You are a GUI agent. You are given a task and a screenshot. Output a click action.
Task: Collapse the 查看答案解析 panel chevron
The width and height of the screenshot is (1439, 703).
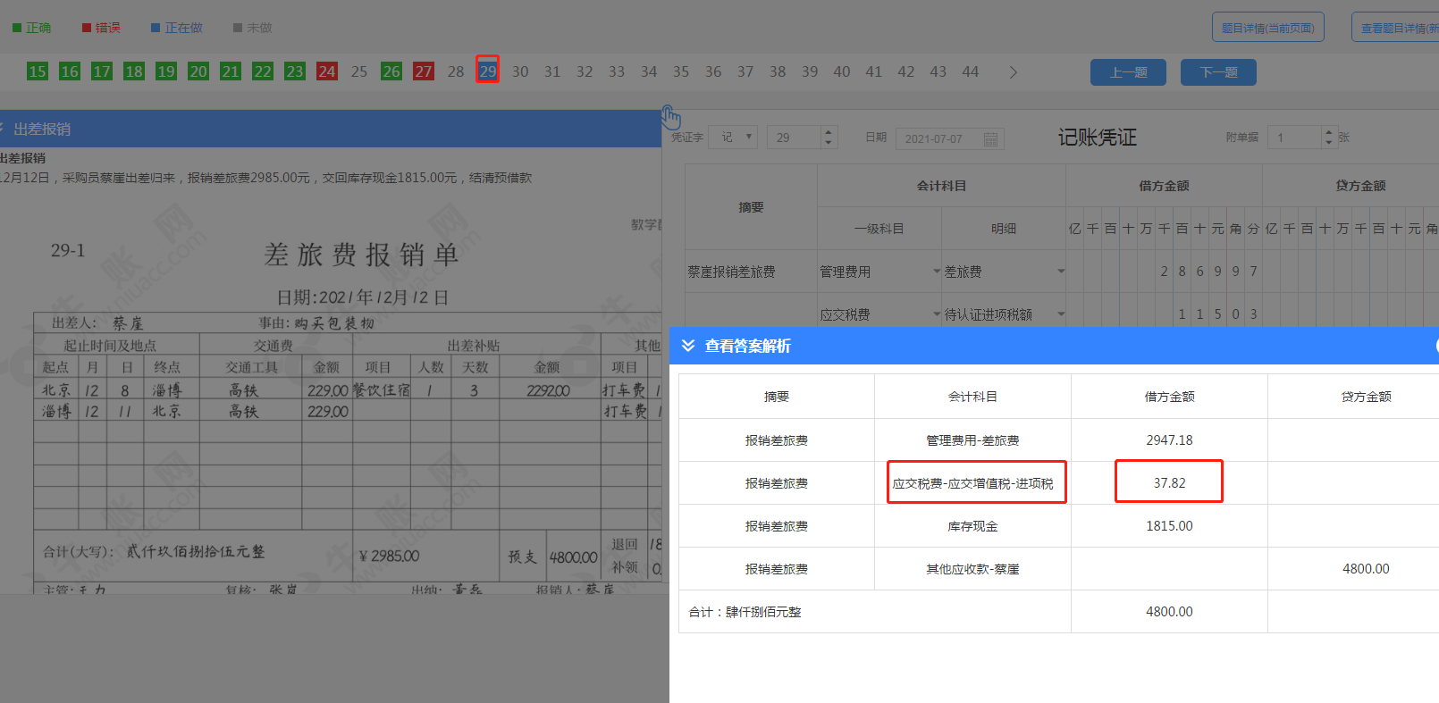pyautogui.click(x=688, y=346)
